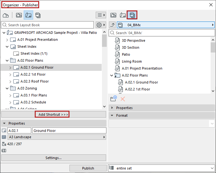Select Sheet Index (1/1) layout
The width and height of the screenshot is (216, 173).
[34, 53]
